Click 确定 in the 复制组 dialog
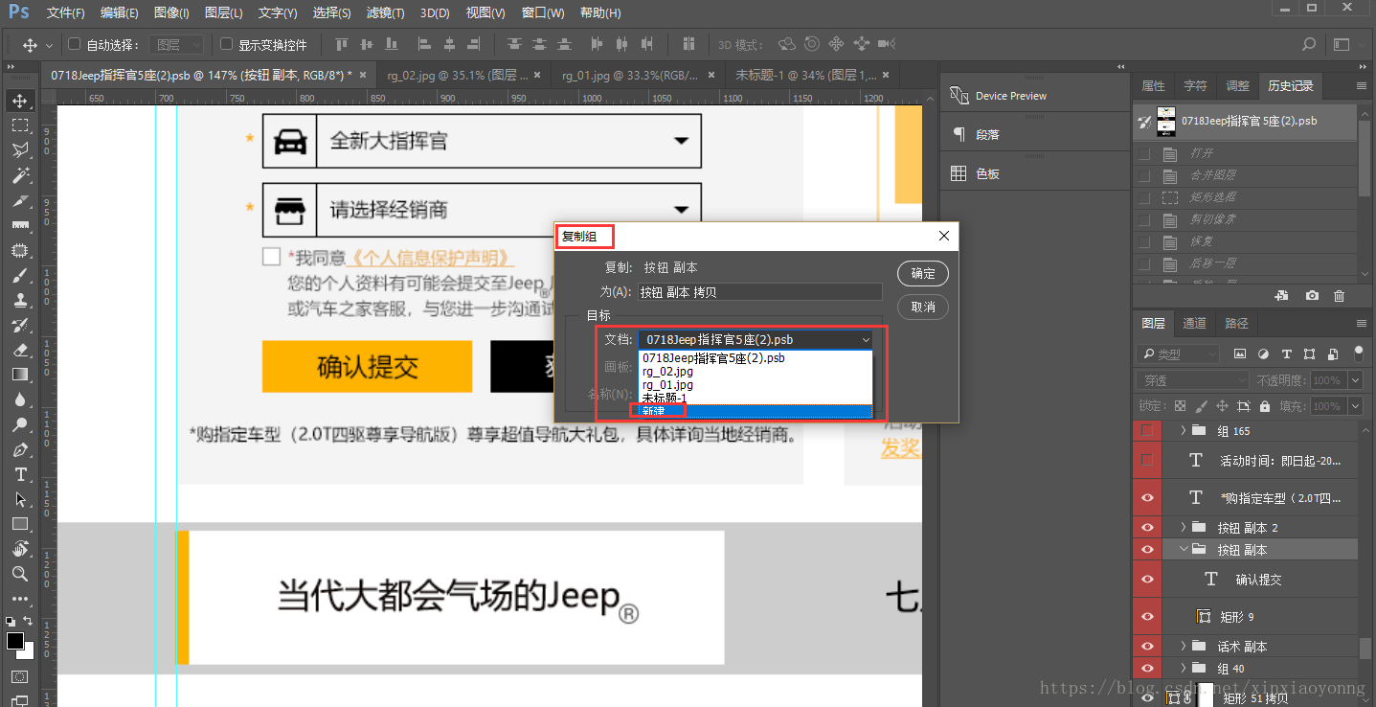The width and height of the screenshot is (1376, 707). pos(923,273)
